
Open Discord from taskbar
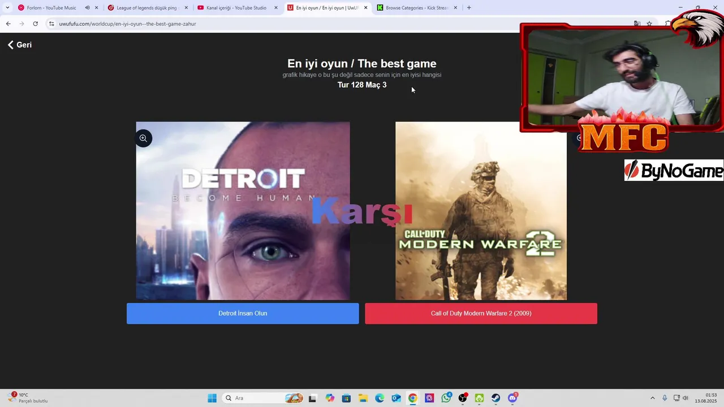click(x=513, y=398)
